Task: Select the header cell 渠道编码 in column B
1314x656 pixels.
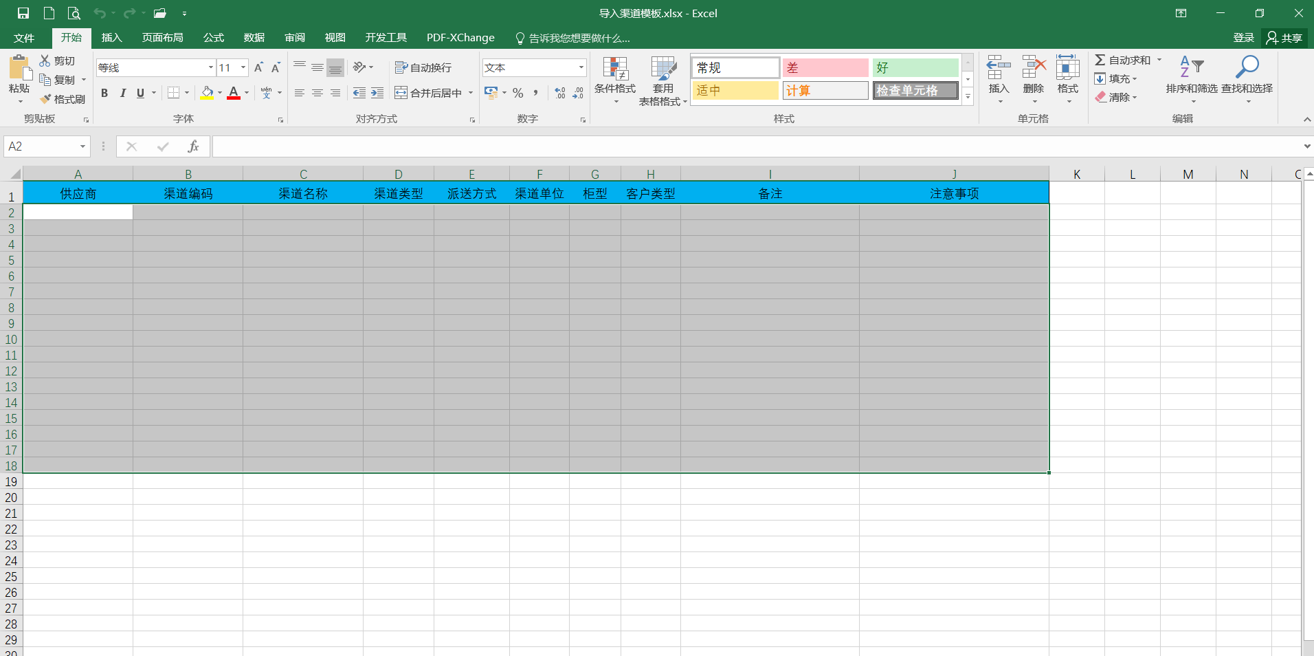Action: click(x=188, y=194)
